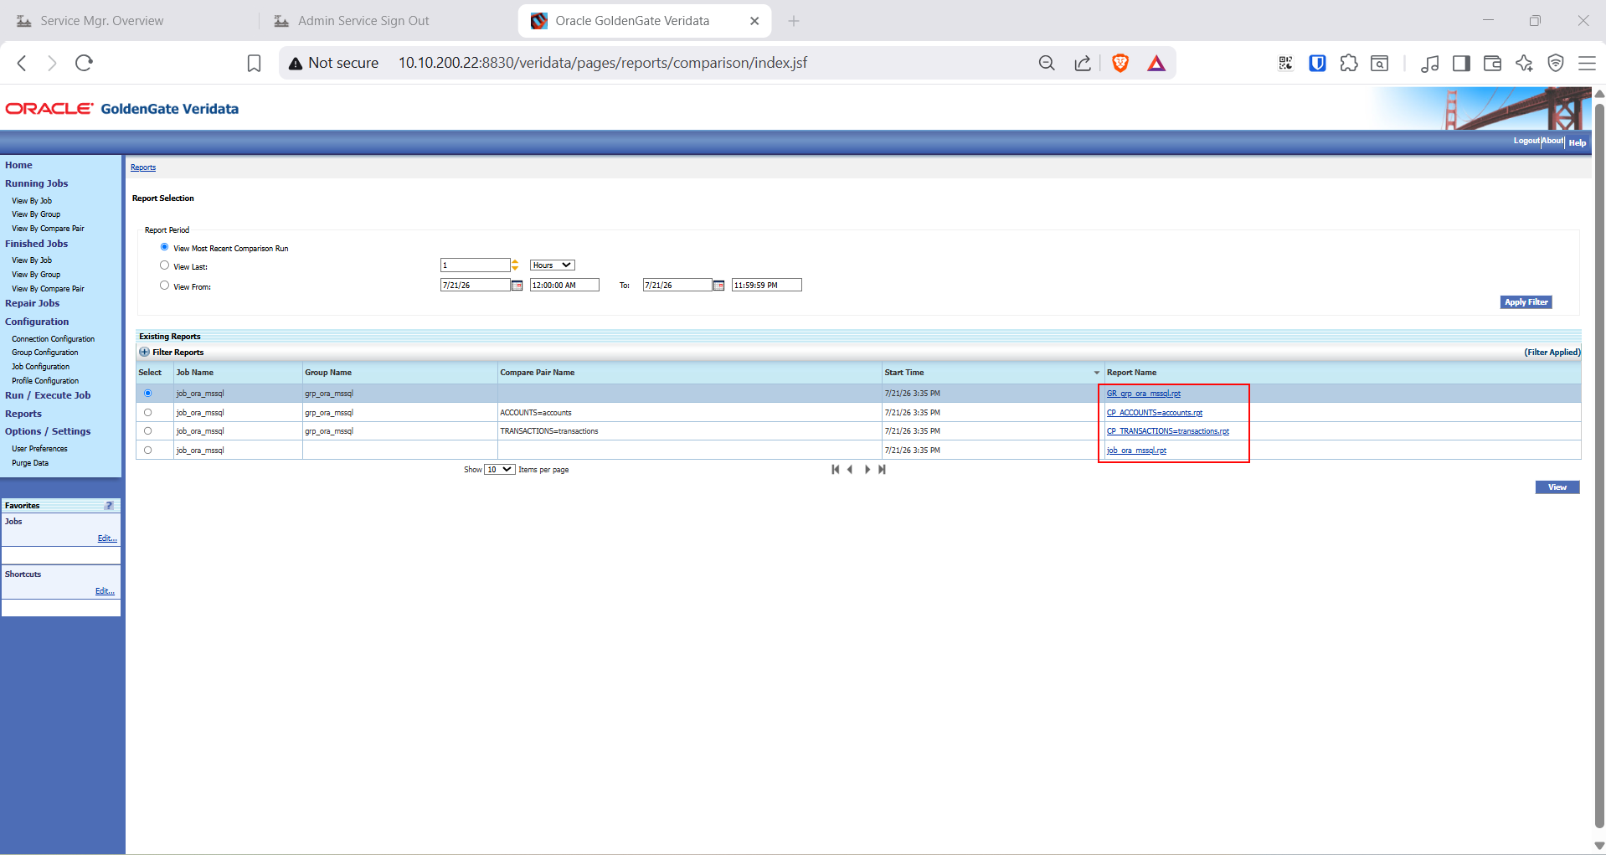The height and width of the screenshot is (855, 1606).
Task: Click the View button
Action: click(1557, 487)
